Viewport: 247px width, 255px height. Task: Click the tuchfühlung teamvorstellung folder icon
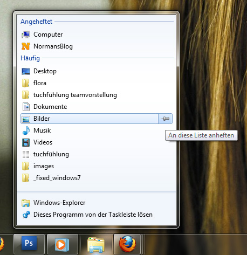pyautogui.click(x=26, y=95)
